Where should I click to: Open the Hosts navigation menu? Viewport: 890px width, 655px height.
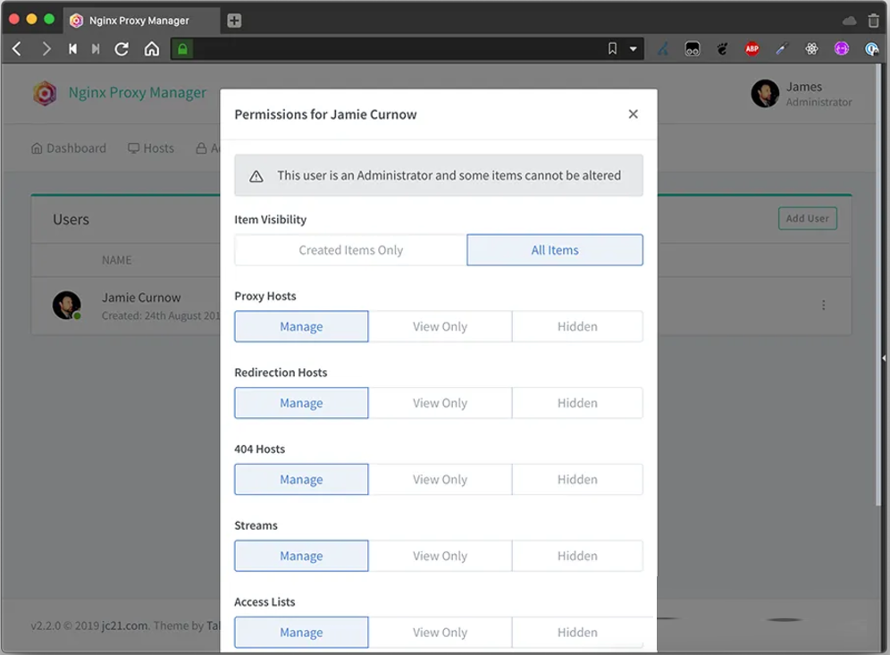click(151, 148)
